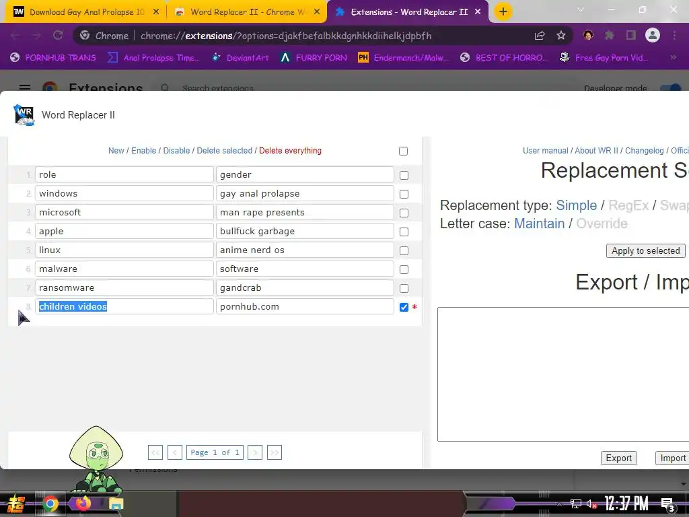Click the network tray icon
This screenshot has width=689, height=517.
click(576, 504)
